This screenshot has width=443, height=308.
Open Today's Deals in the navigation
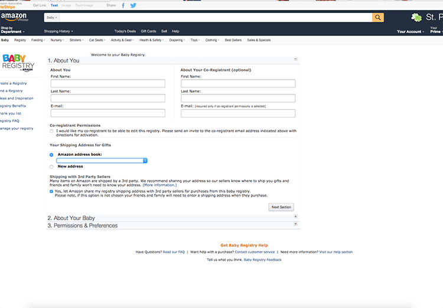pyautogui.click(x=125, y=31)
